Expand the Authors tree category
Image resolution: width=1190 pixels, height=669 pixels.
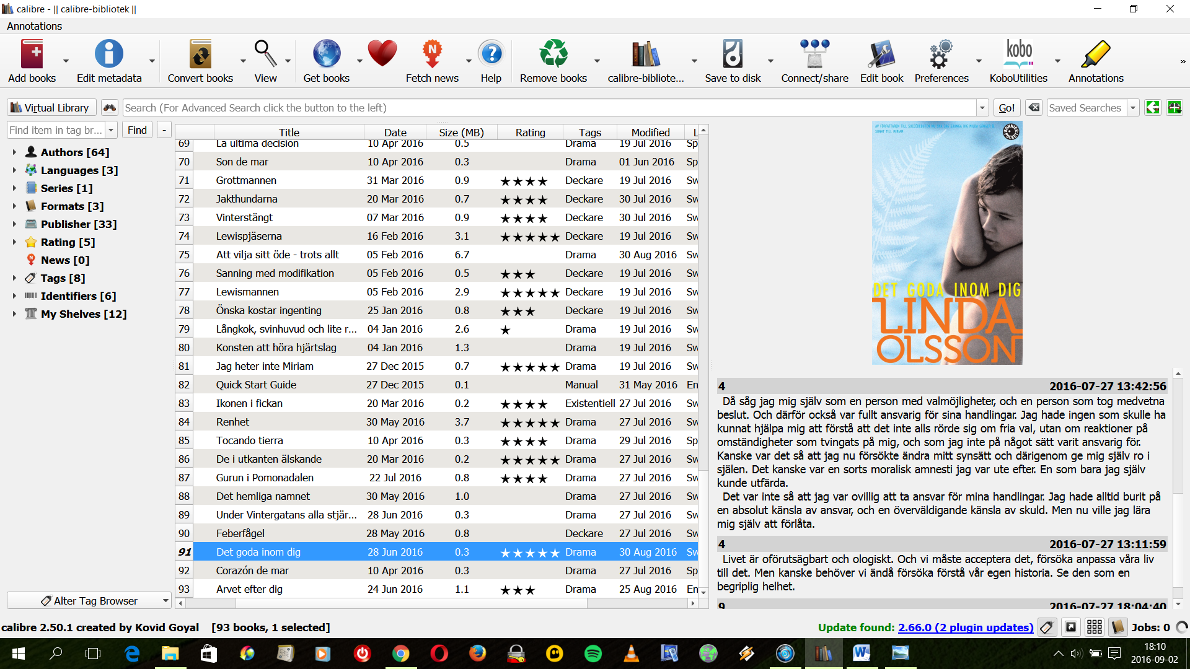coord(14,152)
